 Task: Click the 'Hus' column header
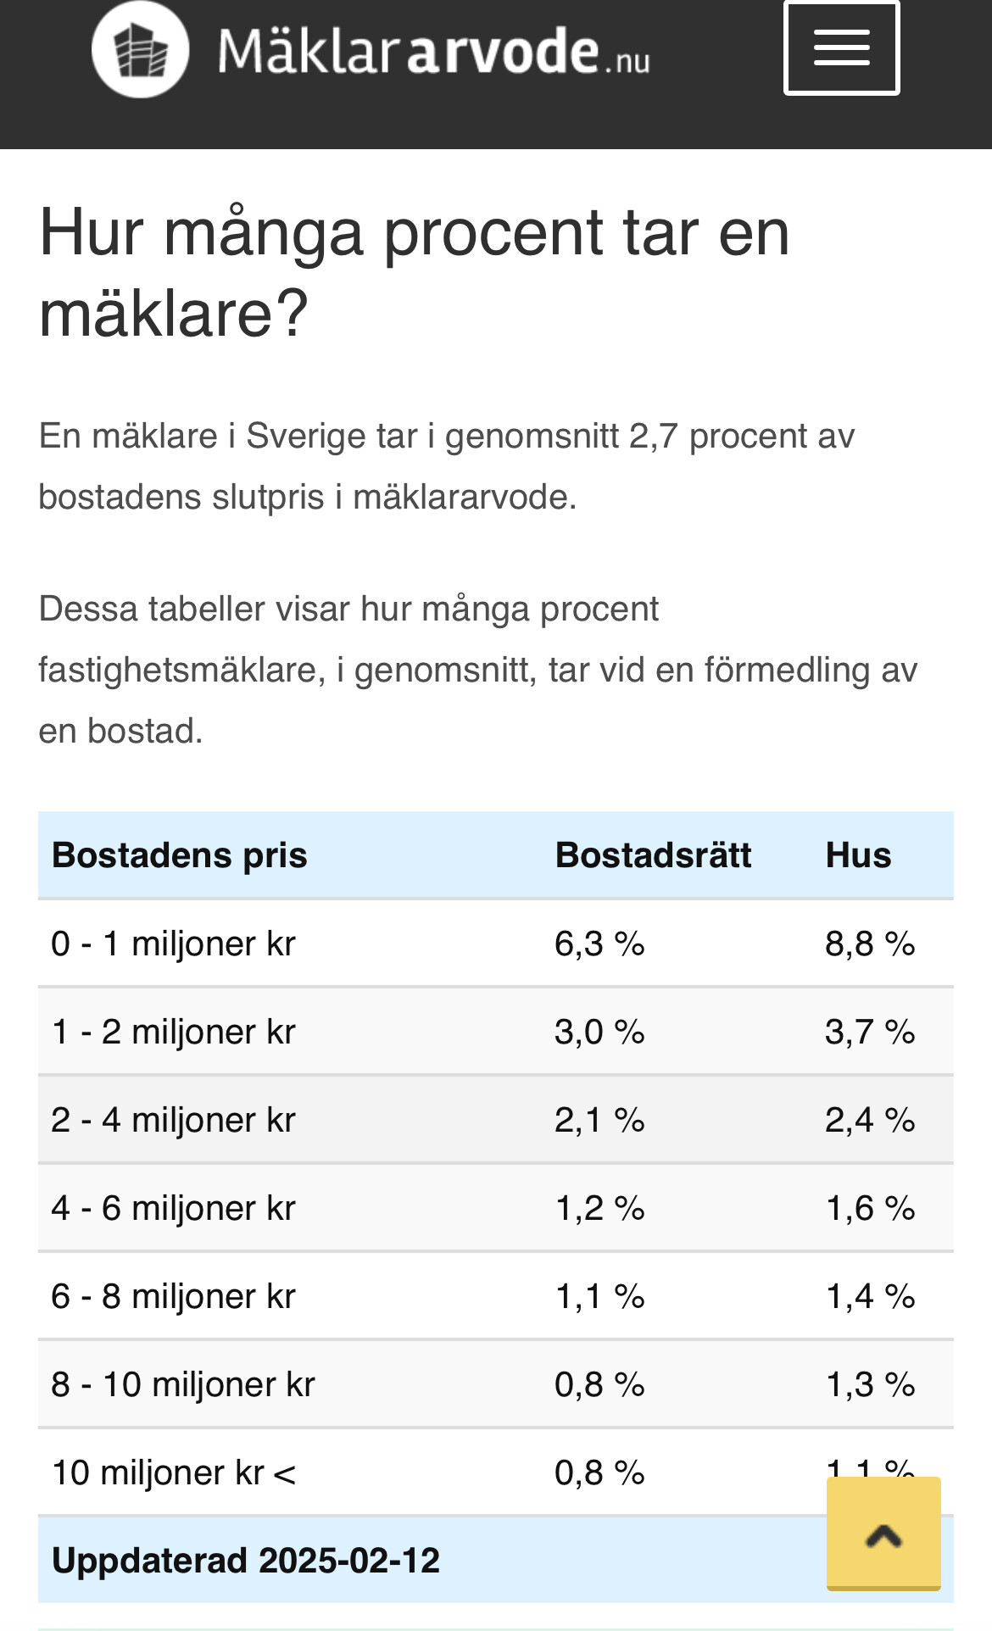click(858, 855)
